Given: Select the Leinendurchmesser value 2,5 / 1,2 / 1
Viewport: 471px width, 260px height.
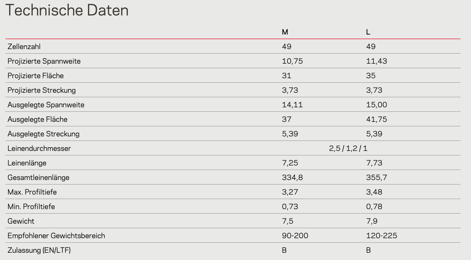Looking at the screenshot, I should 348,149.
